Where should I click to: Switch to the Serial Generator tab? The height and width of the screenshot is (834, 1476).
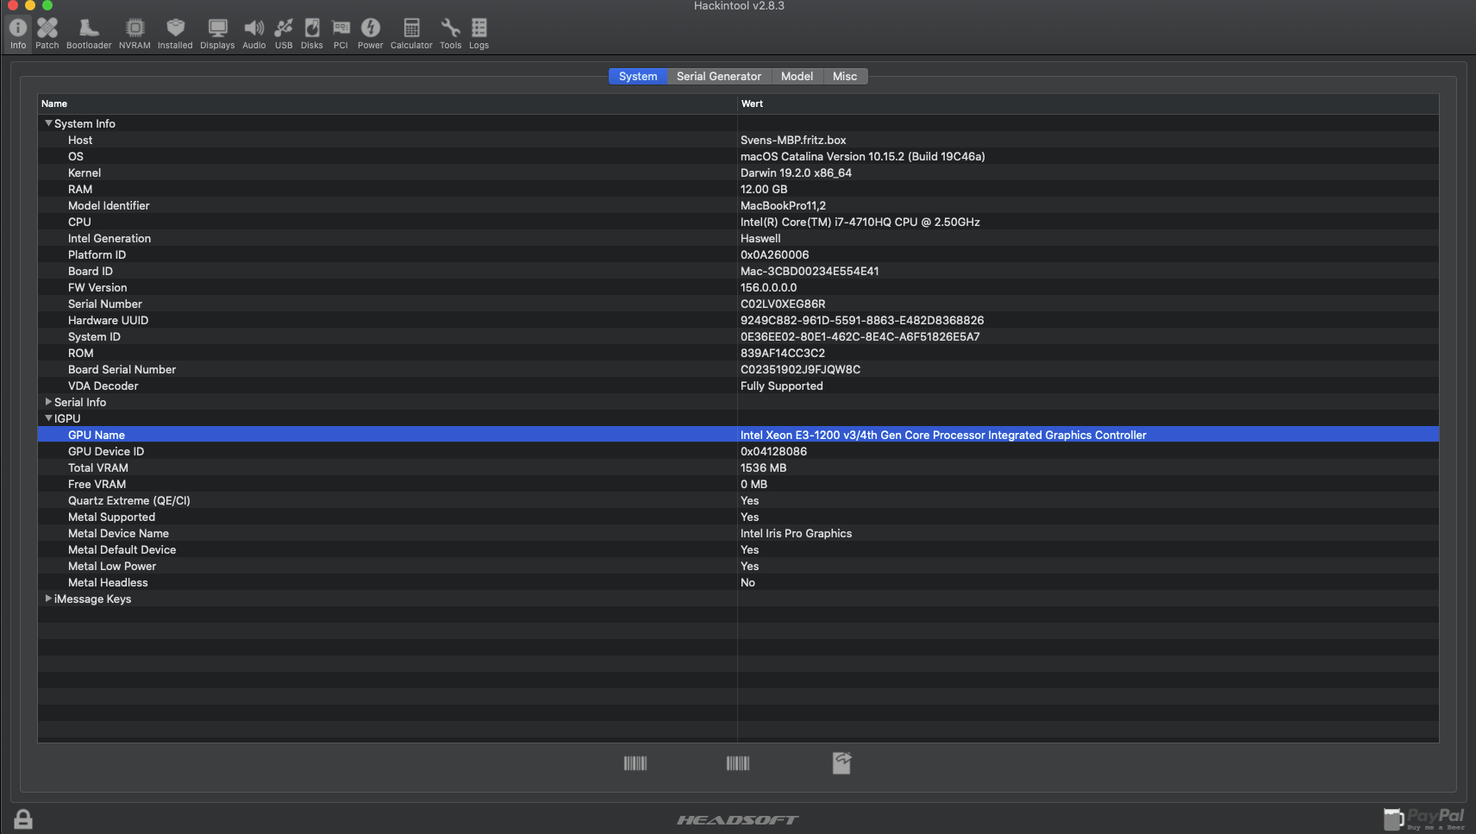pos(719,77)
